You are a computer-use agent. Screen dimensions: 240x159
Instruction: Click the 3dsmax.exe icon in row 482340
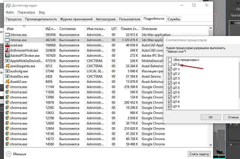[x=7, y=40]
